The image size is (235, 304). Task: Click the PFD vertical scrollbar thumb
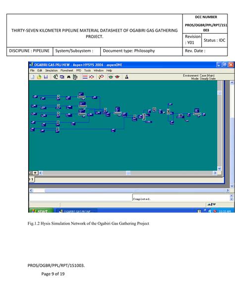pyautogui.click(x=219, y=93)
